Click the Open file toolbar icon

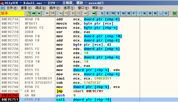tap(28, 13)
